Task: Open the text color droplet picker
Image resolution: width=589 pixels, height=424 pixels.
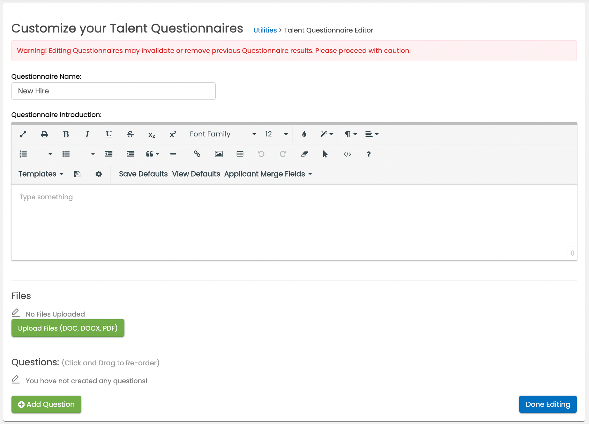Action: pyautogui.click(x=304, y=134)
